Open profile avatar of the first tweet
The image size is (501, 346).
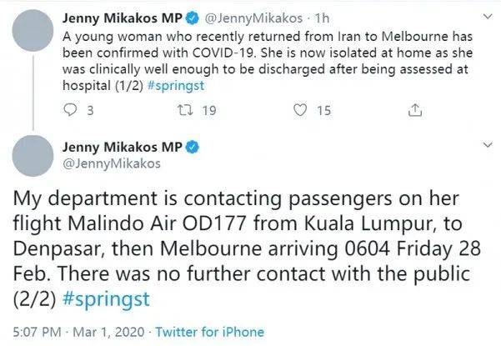pyautogui.click(x=33, y=30)
